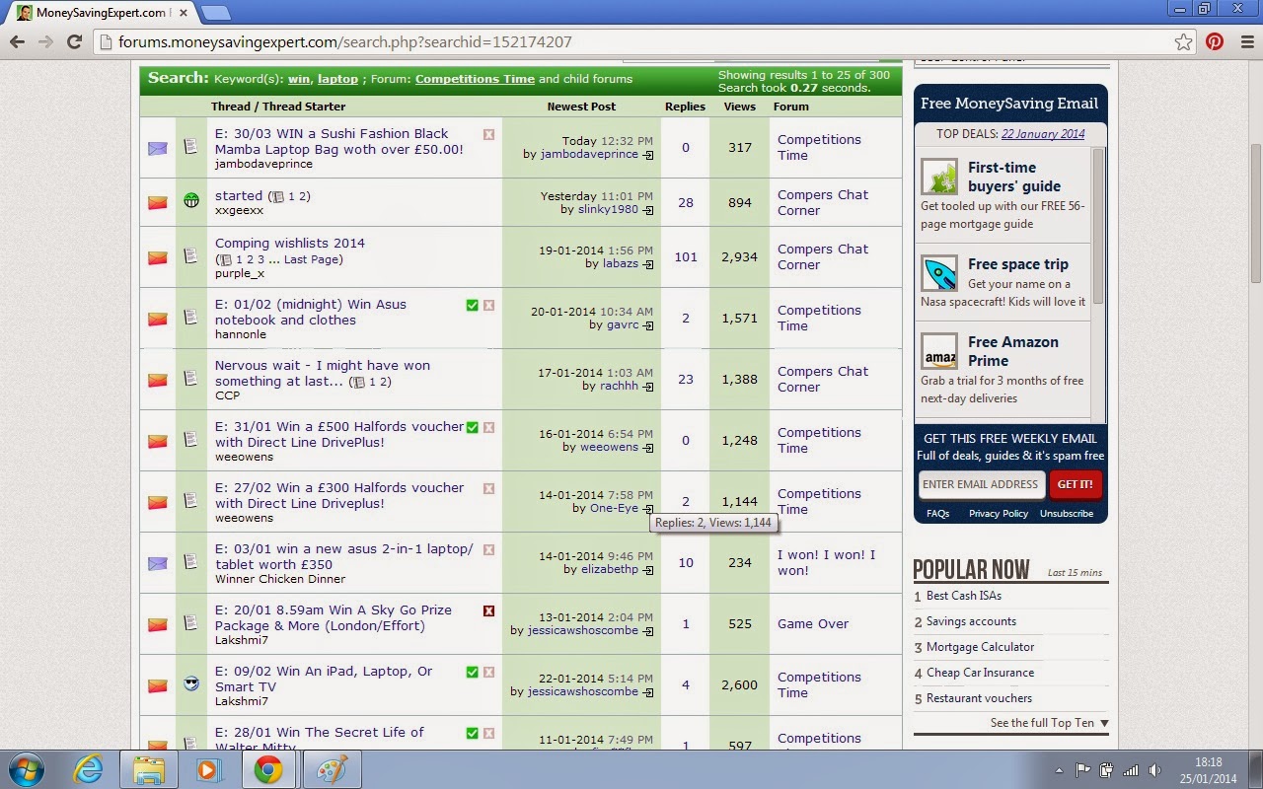Click the red X on the Sky Go thread
The height and width of the screenshot is (789, 1263).
(x=488, y=610)
